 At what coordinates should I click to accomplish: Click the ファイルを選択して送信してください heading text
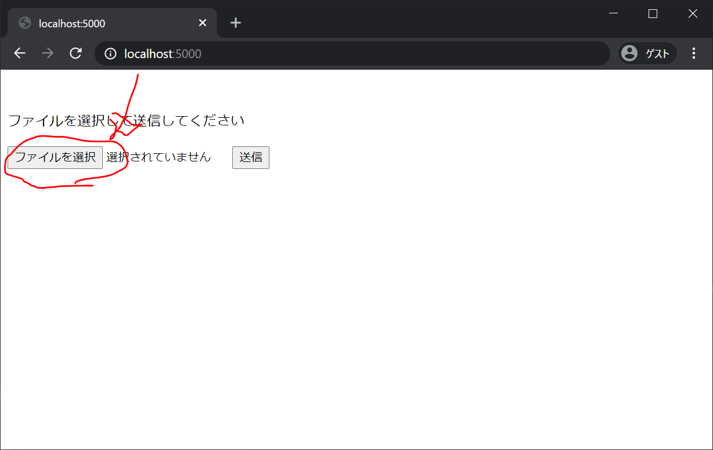(126, 121)
